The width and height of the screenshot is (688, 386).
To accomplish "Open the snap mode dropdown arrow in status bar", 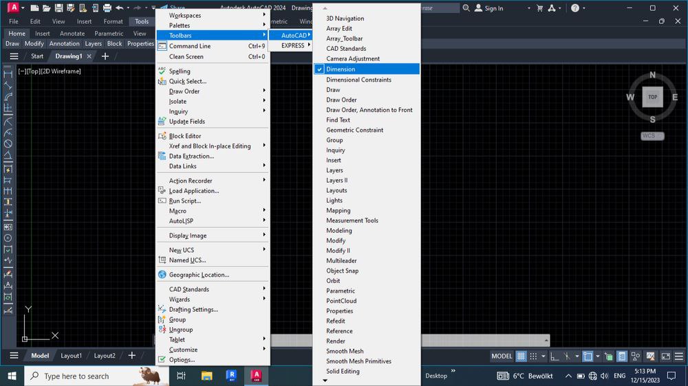I will (544, 356).
